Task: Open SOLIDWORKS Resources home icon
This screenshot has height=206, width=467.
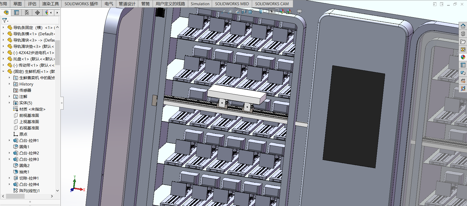Action: 463,26
